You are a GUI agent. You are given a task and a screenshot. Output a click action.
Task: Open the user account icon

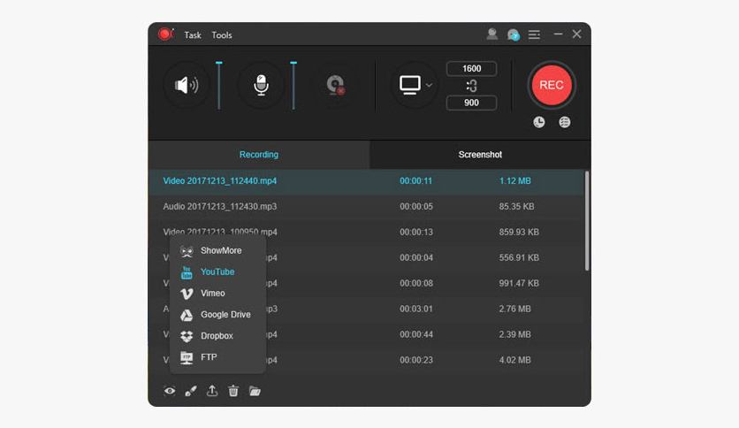pos(492,34)
